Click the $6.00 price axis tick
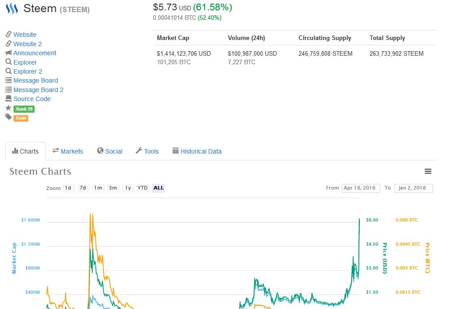 (372, 220)
